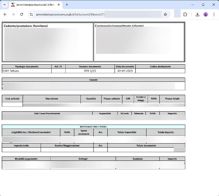Select the 'TD01 fattura' cell
This screenshot has height=196, width=219.
tap(27, 71)
